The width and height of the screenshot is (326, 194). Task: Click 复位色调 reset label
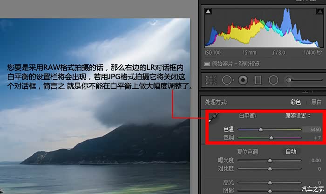click(247, 152)
